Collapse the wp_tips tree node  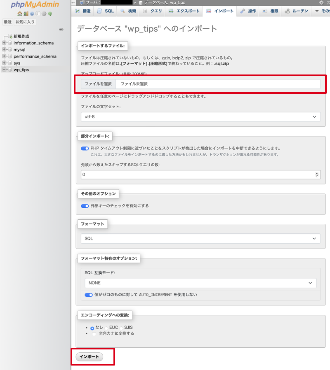[4, 70]
